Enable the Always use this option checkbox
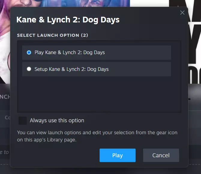 [x=22, y=120]
